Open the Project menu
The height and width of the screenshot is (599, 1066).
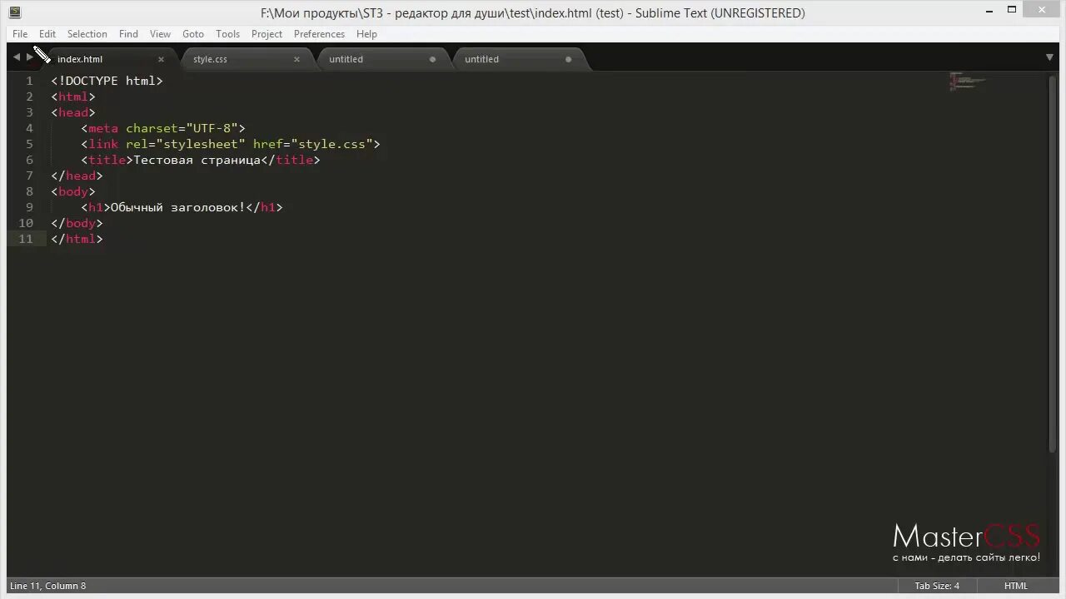pos(266,34)
